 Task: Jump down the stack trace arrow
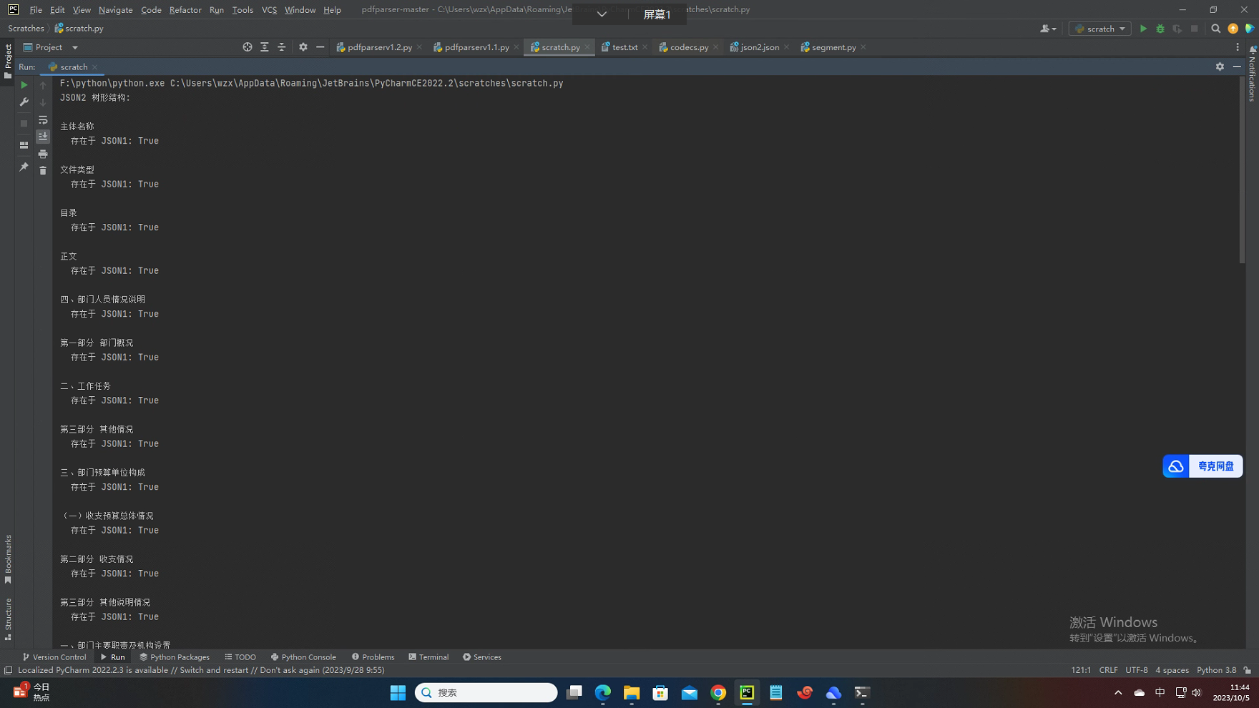43,102
